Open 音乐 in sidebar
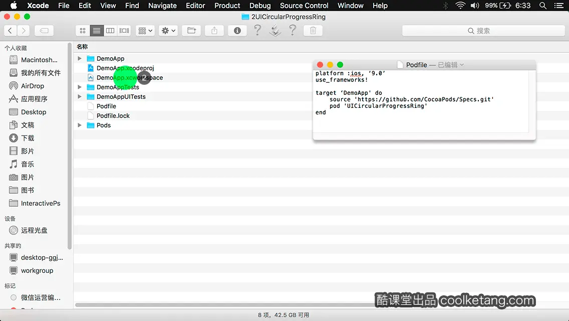 tap(22, 165)
